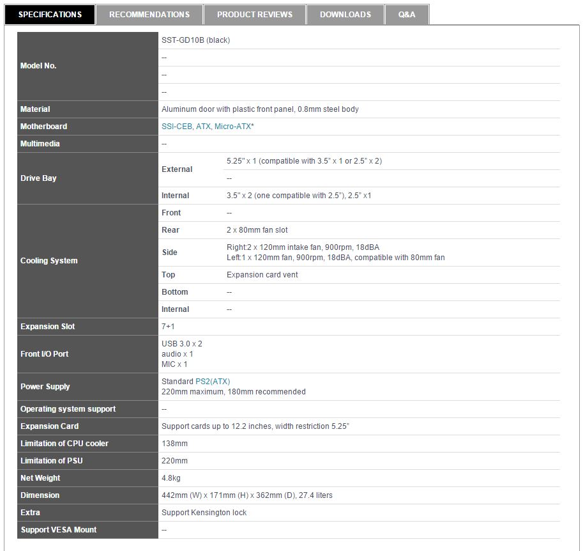Select the Net Weight 4.8kg value
Image resolution: width=583 pixels, height=551 pixels.
[170, 478]
